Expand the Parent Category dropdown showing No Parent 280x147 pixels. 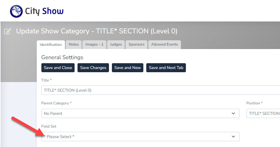point(140,113)
